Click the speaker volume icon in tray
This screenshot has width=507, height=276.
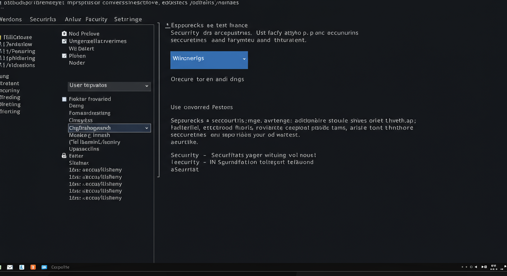tap(476, 267)
